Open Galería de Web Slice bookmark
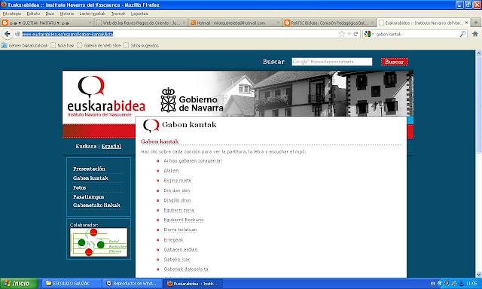 (99, 45)
